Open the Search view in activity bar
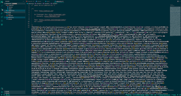The height and width of the screenshot is (96, 181). [2, 6]
